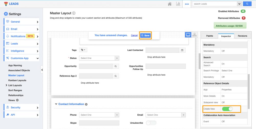The image size is (256, 129).
Task: Add a new view with plus icon
Action: coord(17,100)
